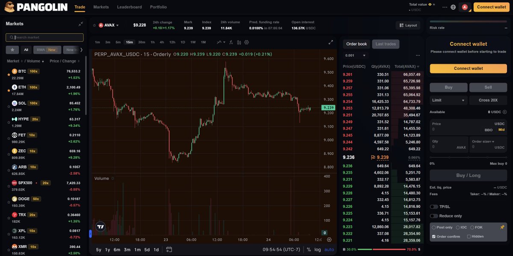Toggle the TP/SL switch

coord(434,207)
